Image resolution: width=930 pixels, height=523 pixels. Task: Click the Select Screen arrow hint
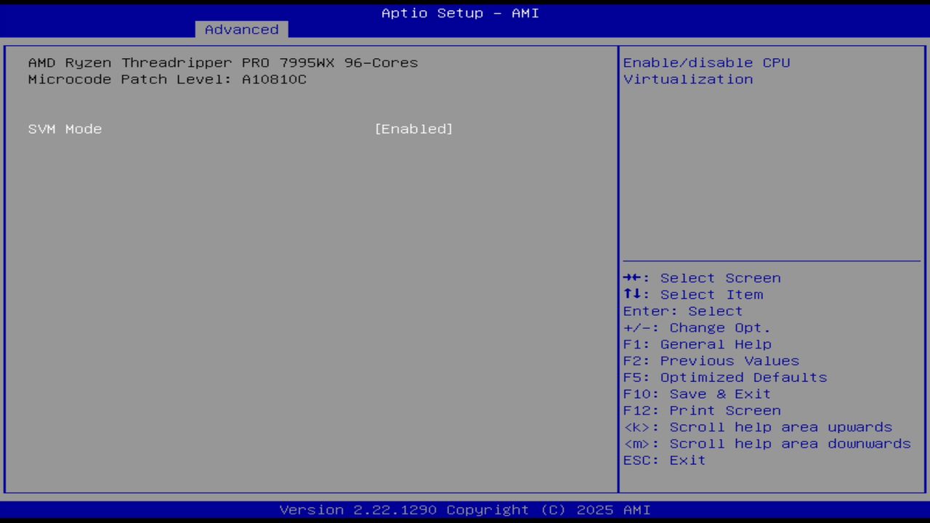pyautogui.click(x=702, y=278)
